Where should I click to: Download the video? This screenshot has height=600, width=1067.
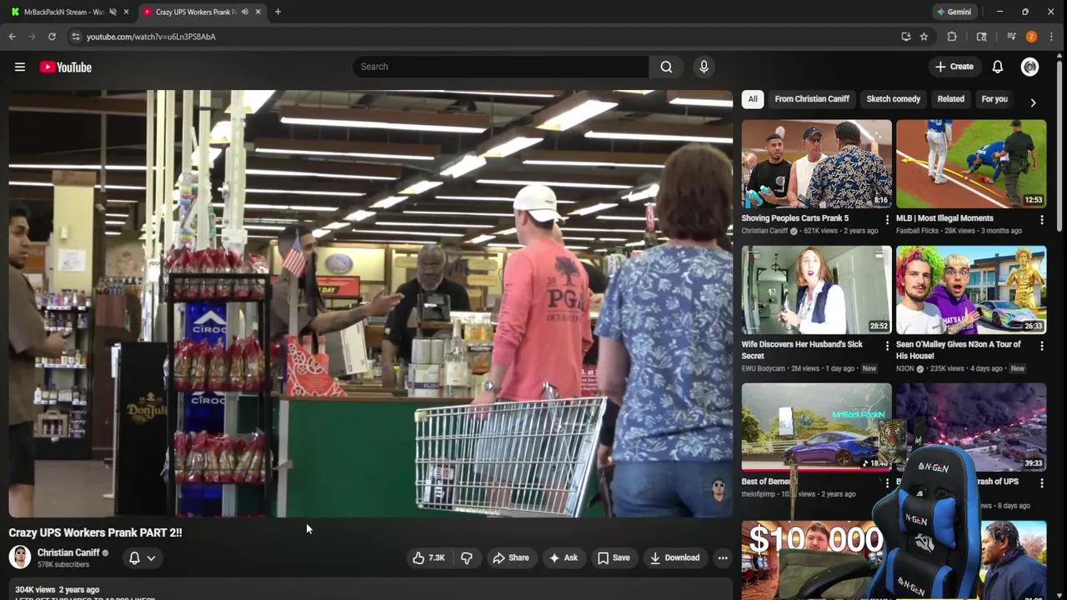[674, 557]
